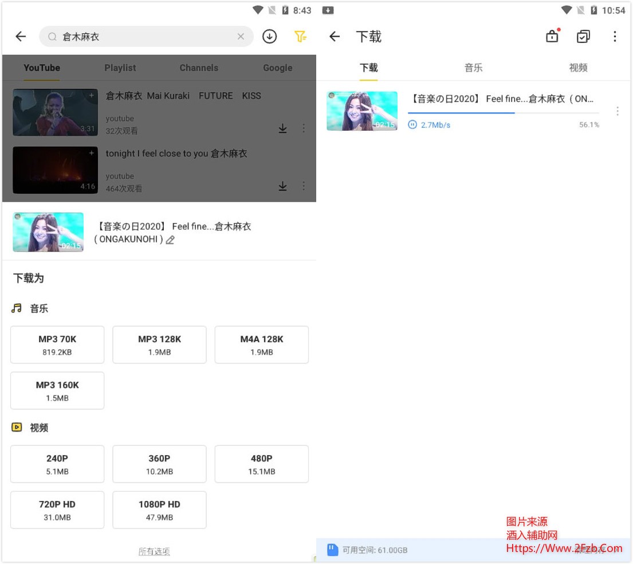Add FUTURE KISS video with plus icon
Screen dimensions: 633x564
pyautogui.click(x=92, y=95)
